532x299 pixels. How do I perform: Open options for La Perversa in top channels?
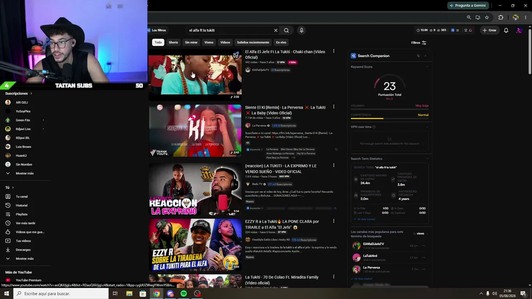click(424, 269)
